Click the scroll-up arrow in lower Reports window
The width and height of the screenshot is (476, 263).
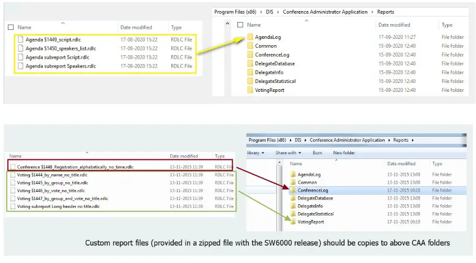point(280,163)
